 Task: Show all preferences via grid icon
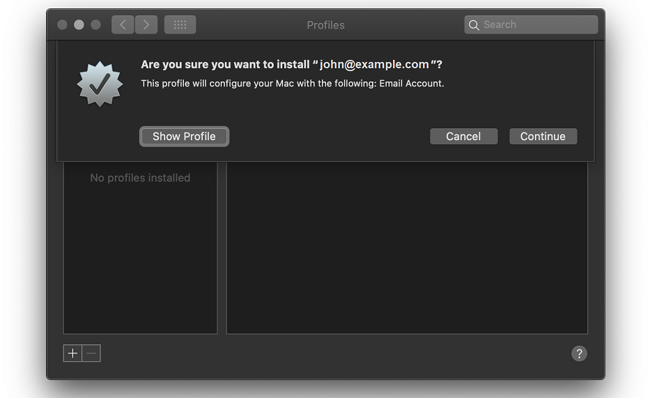(180, 25)
